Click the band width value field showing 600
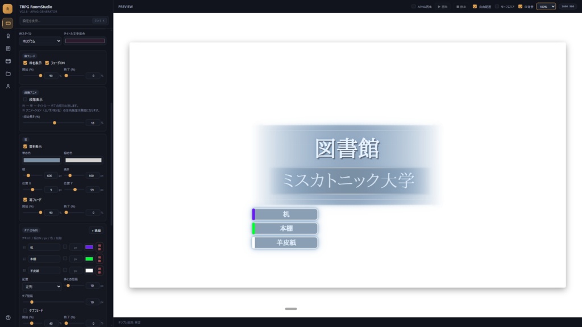582x327 pixels. coord(50,176)
